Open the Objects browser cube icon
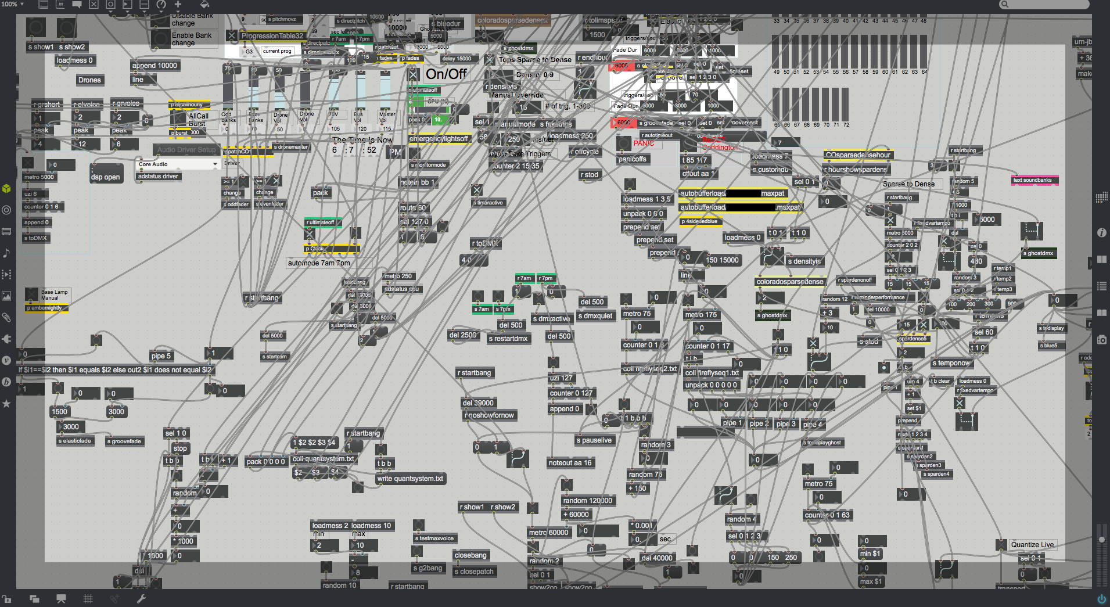Screen dimensions: 1110x607 click(6, 189)
